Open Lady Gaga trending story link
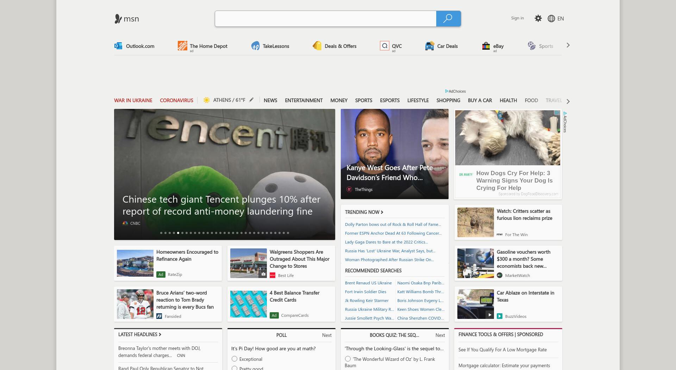The image size is (676, 370). (x=386, y=242)
